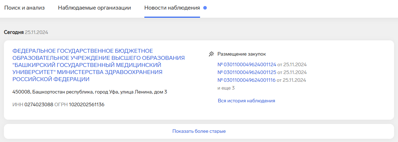Open the Вся история наблюдения link
The image size is (398, 142).
(246, 101)
